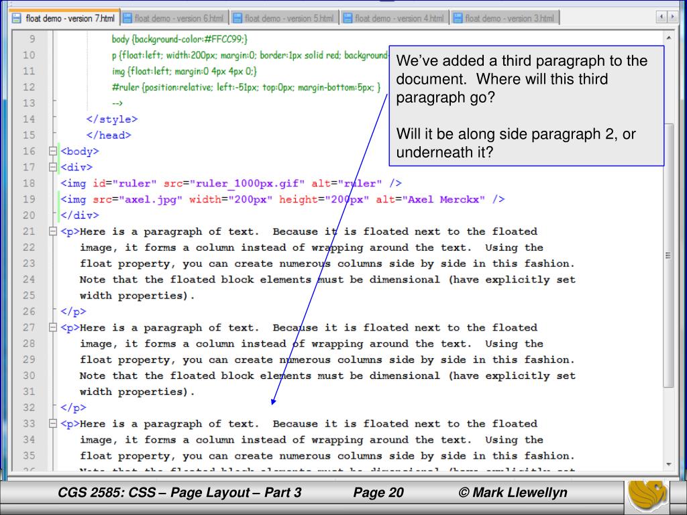Click the vertical scrollbar thumb
The height and width of the screenshot is (515, 687).
[x=668, y=255]
